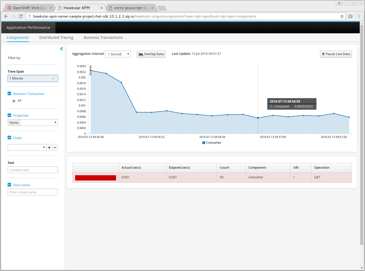The width and height of the screenshot is (365, 271).
Task: Switch to the Components tab
Action: pyautogui.click(x=18, y=38)
